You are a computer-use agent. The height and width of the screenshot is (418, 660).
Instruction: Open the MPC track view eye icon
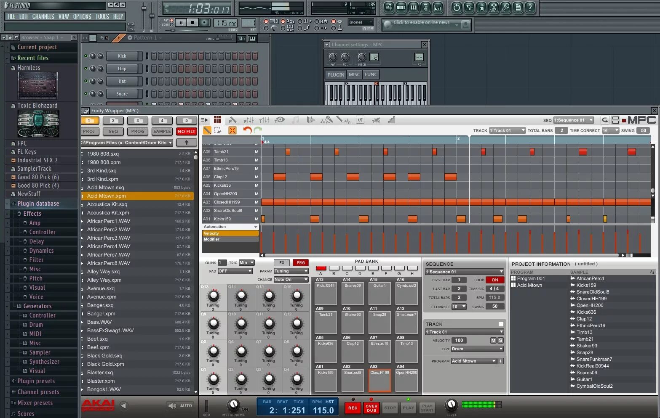click(x=279, y=120)
